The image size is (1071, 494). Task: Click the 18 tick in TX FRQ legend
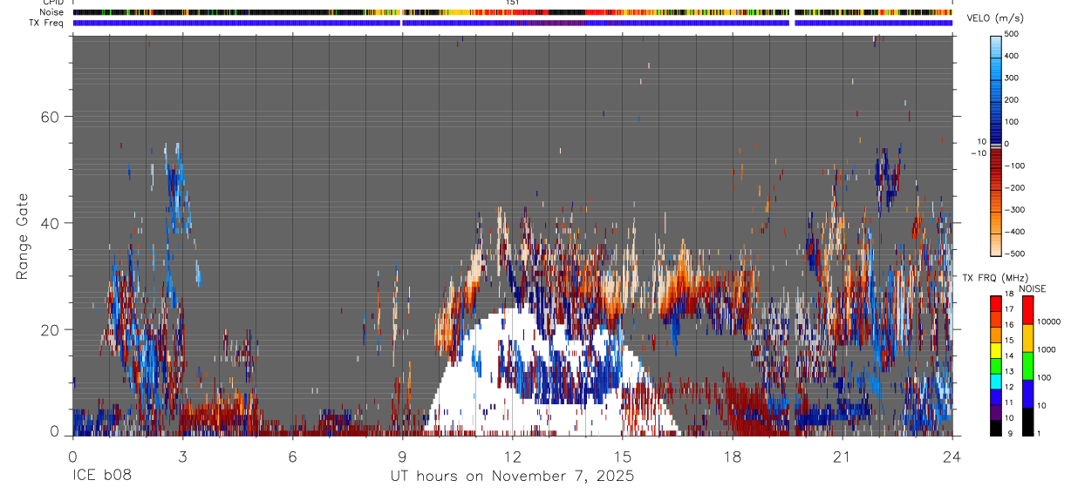pos(1009,294)
